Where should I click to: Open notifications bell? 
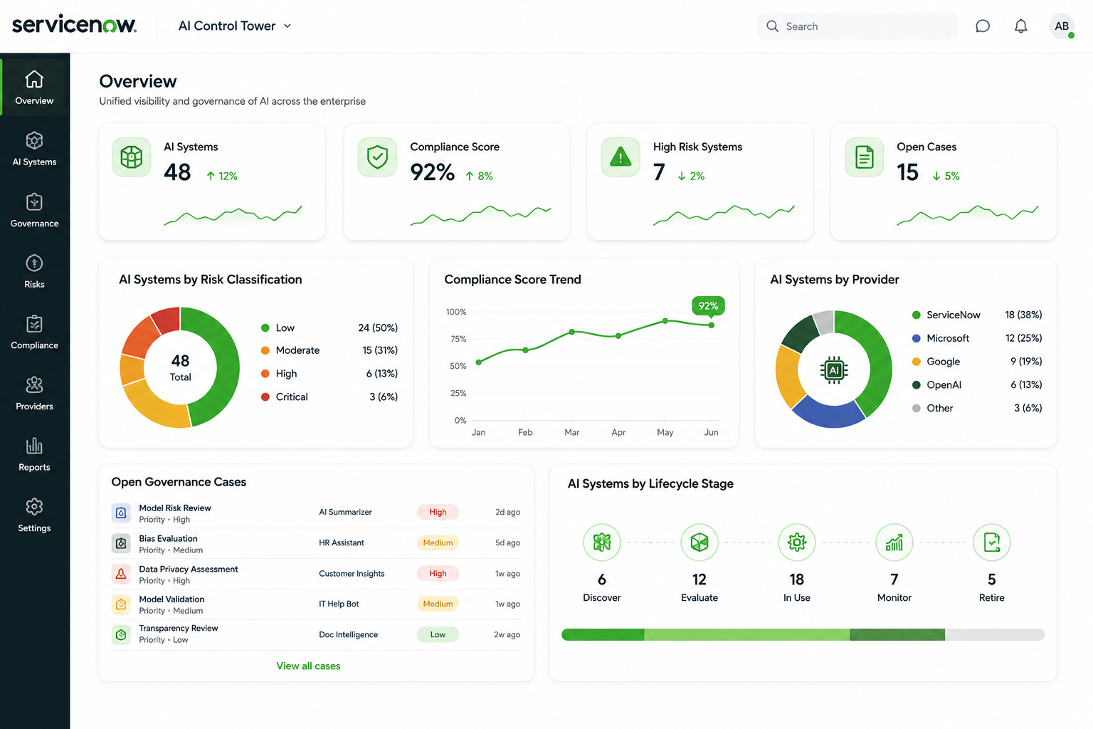(x=1020, y=26)
